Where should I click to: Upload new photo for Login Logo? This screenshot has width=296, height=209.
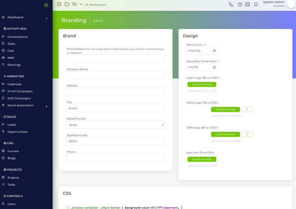coord(202,84)
